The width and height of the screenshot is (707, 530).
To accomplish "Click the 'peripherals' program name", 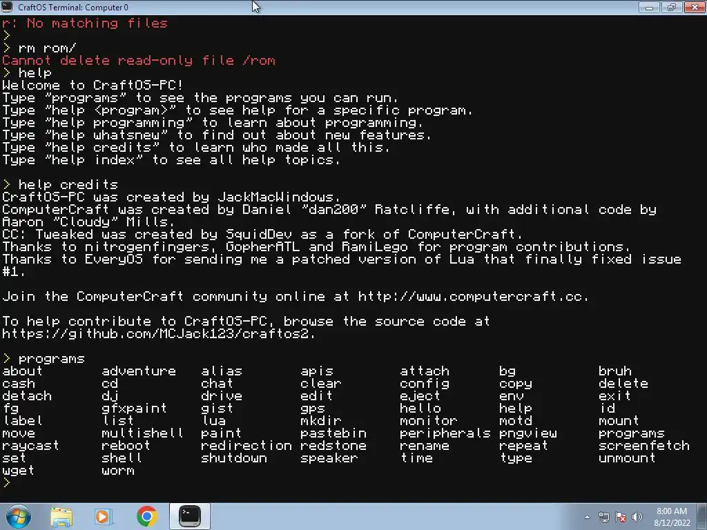I will click(x=445, y=433).
